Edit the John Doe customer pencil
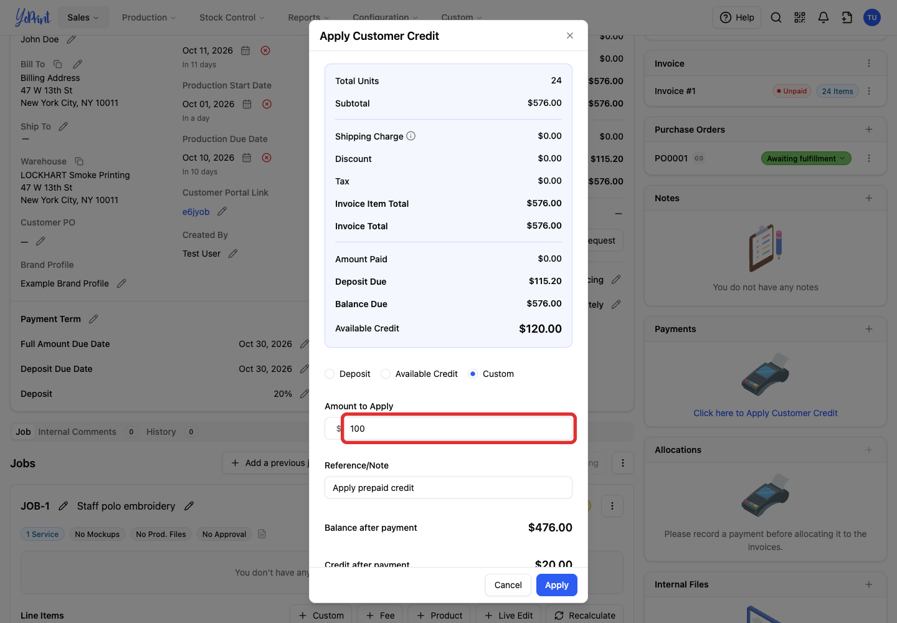 click(72, 39)
